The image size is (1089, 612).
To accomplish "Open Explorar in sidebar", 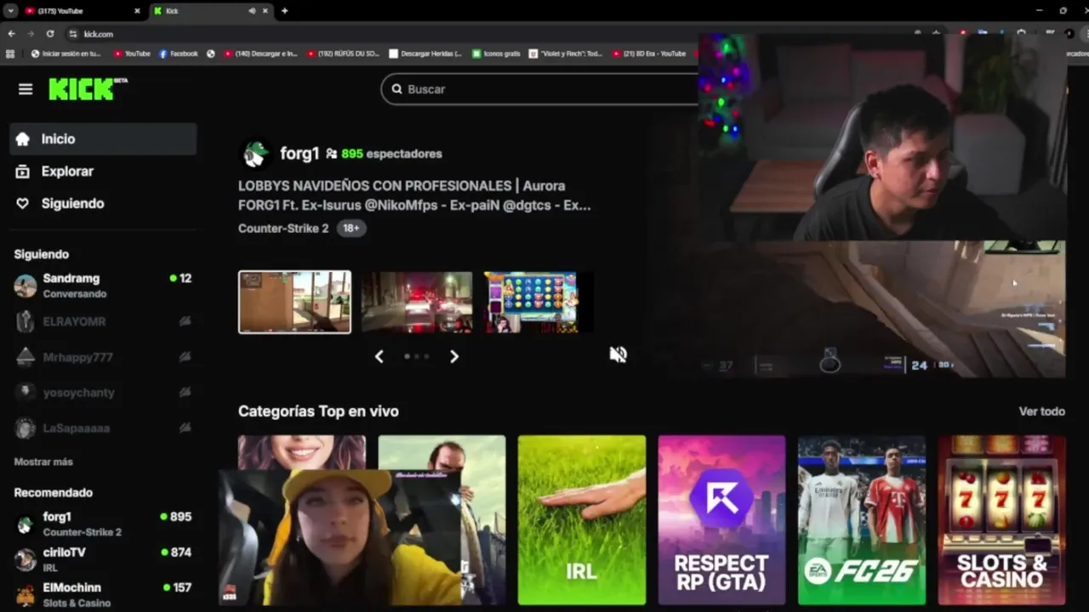I will pos(103,172).
